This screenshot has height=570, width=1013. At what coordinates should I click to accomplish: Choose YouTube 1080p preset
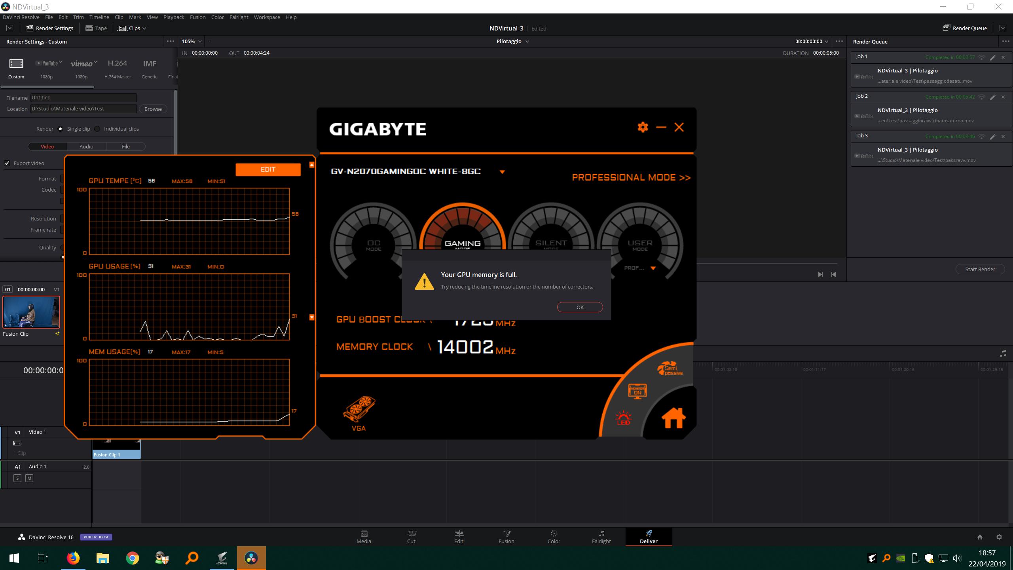tap(47, 68)
